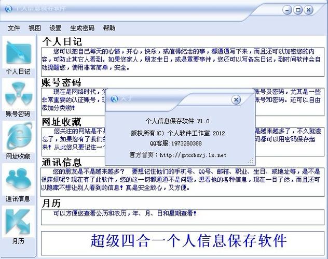The image size is (328, 259).
Task: Click the QQ客服:1973260388 text
Action: (176, 143)
